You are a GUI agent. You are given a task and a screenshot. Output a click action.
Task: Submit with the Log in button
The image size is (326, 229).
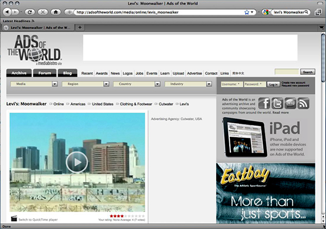click(x=273, y=84)
